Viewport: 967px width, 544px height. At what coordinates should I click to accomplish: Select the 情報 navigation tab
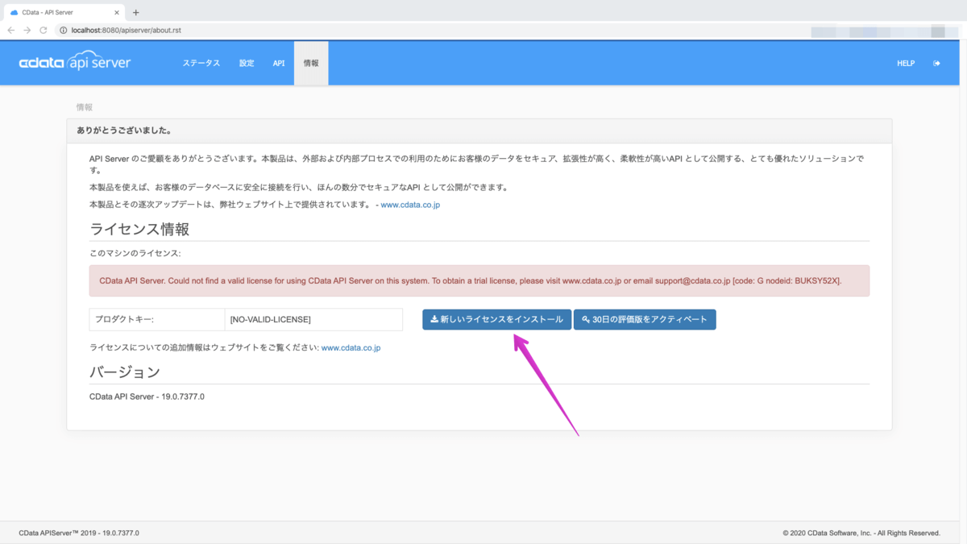(x=311, y=63)
